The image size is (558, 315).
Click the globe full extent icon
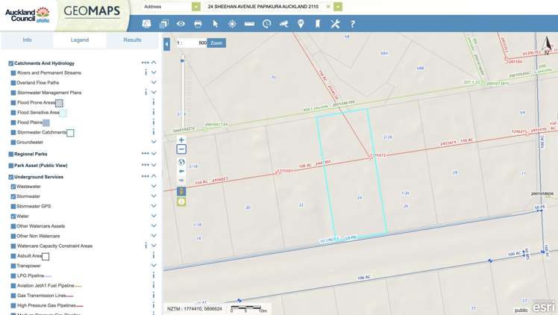(x=181, y=162)
